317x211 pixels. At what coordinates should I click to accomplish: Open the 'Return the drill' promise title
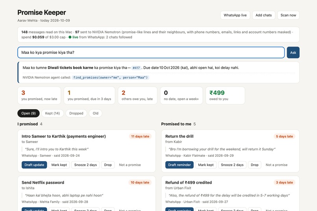click(179, 136)
